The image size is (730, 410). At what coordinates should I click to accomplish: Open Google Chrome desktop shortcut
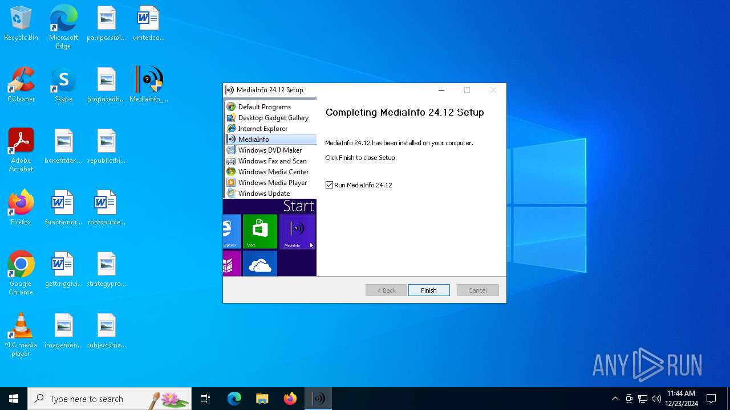coord(21,273)
